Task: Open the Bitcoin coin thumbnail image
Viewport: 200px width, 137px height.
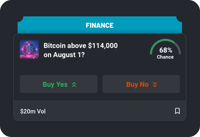Action: tap(29, 49)
